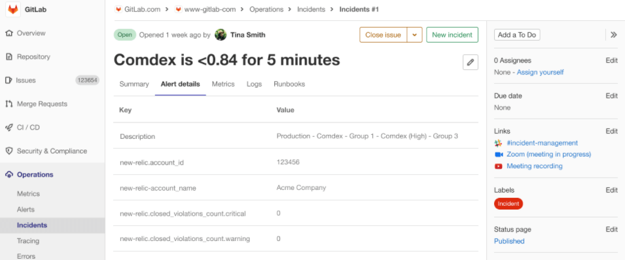
Task: Collapse sidebar with double chevron icon
Action: [x=613, y=35]
